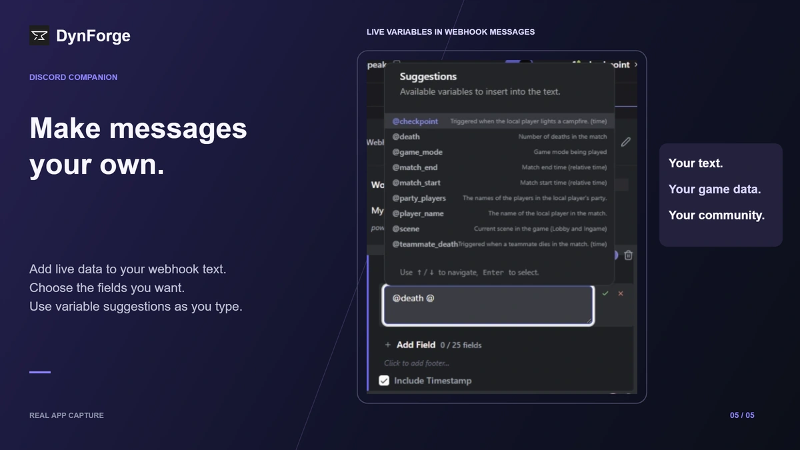Cancel the edit with the red X
Image resolution: width=800 pixels, height=450 pixels.
pos(621,293)
